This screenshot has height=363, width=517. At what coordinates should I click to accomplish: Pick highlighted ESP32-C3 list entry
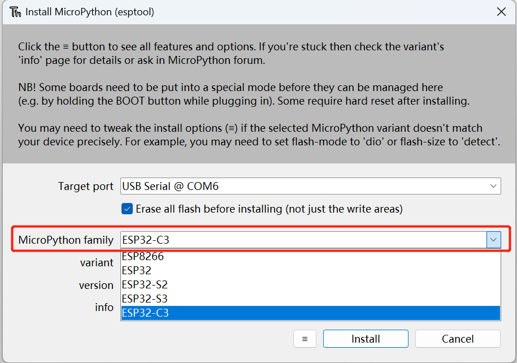311,313
